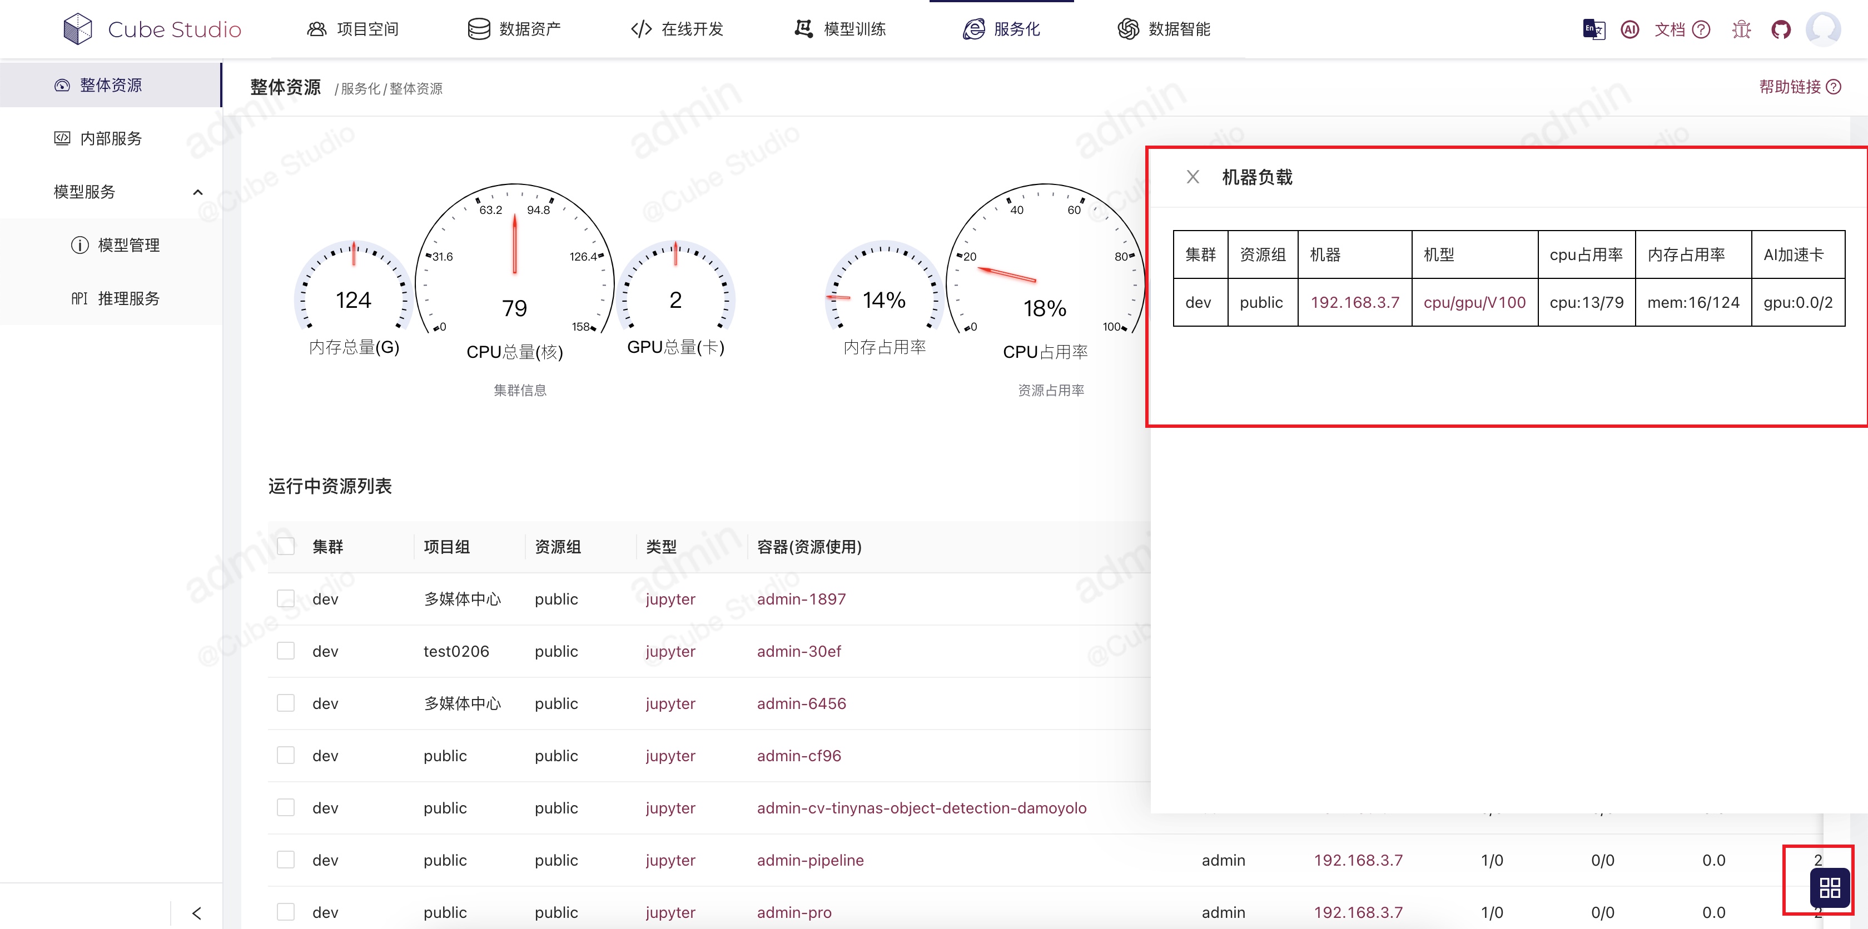The image size is (1868, 929).
Task: Open the AI assistant icon
Action: (1629, 29)
